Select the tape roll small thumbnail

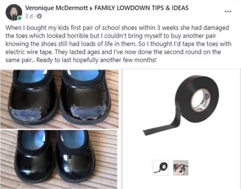(x=161, y=168)
